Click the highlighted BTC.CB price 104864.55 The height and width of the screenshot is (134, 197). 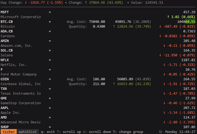186,22
